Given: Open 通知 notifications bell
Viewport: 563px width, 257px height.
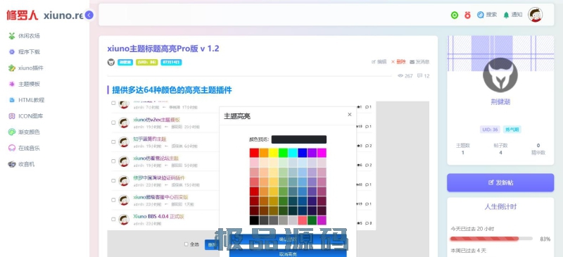Looking at the screenshot, I should (513, 15).
